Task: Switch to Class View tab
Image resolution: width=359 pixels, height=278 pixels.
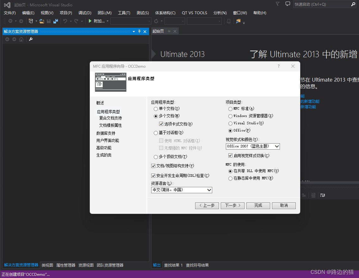Action: 47,265
